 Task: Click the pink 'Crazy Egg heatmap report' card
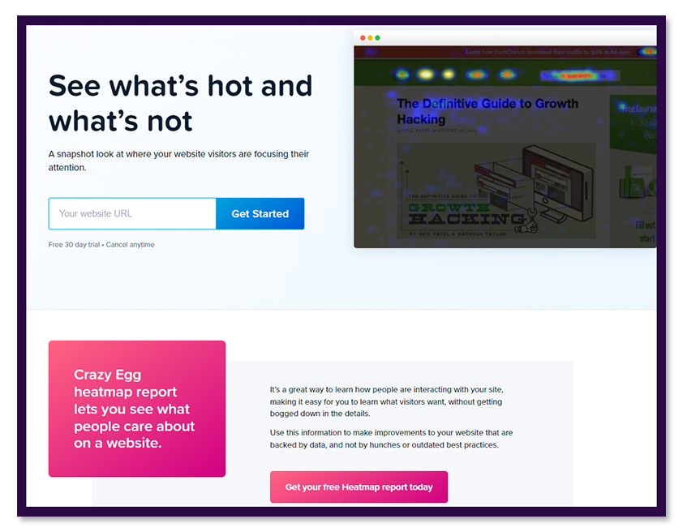point(137,409)
